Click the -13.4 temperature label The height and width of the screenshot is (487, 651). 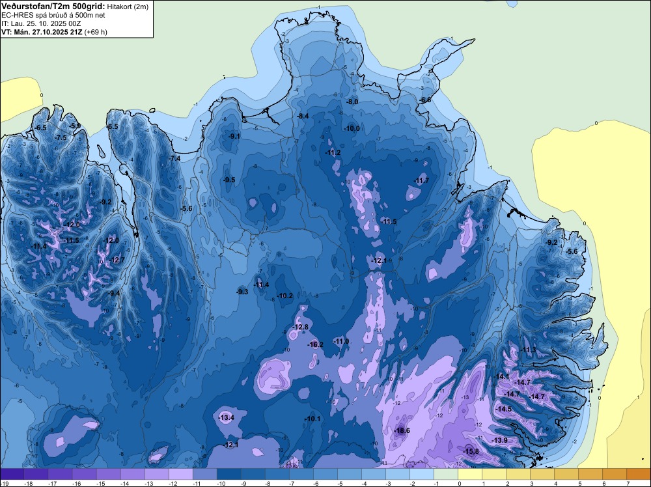click(227, 418)
